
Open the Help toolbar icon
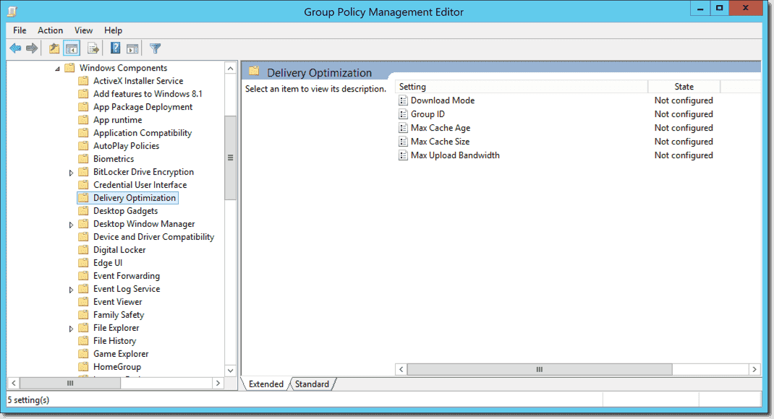coord(116,48)
